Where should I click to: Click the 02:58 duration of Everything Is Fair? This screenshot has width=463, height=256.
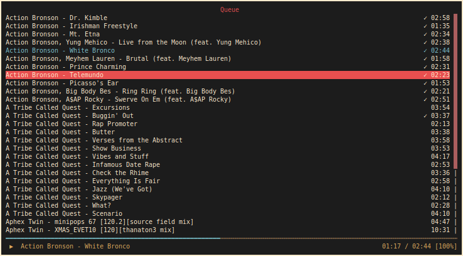coord(440,181)
